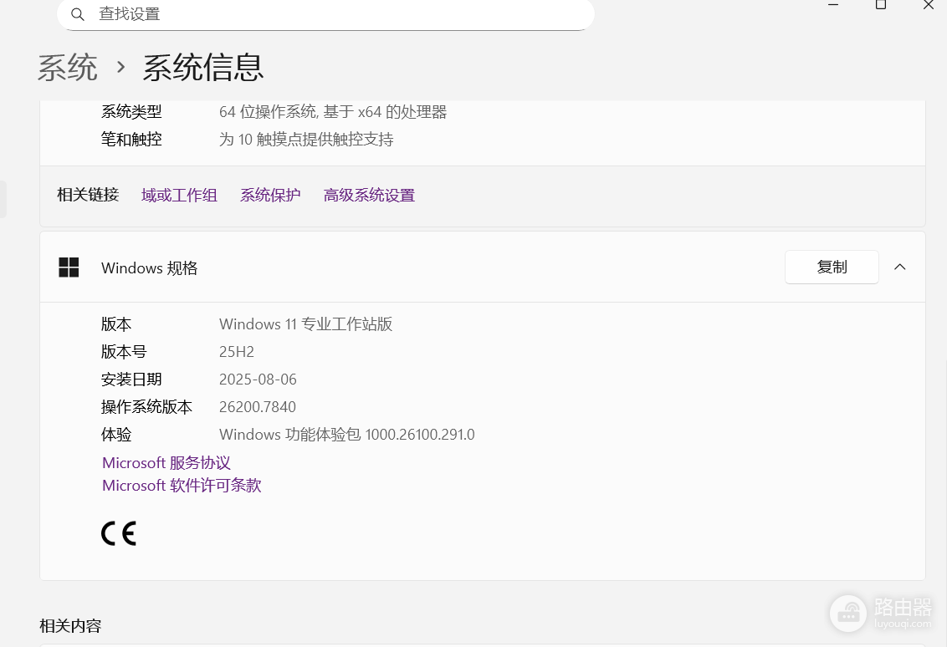This screenshot has height=647, width=947.
Task: Click the 操作系统版本 label
Action: point(146,407)
